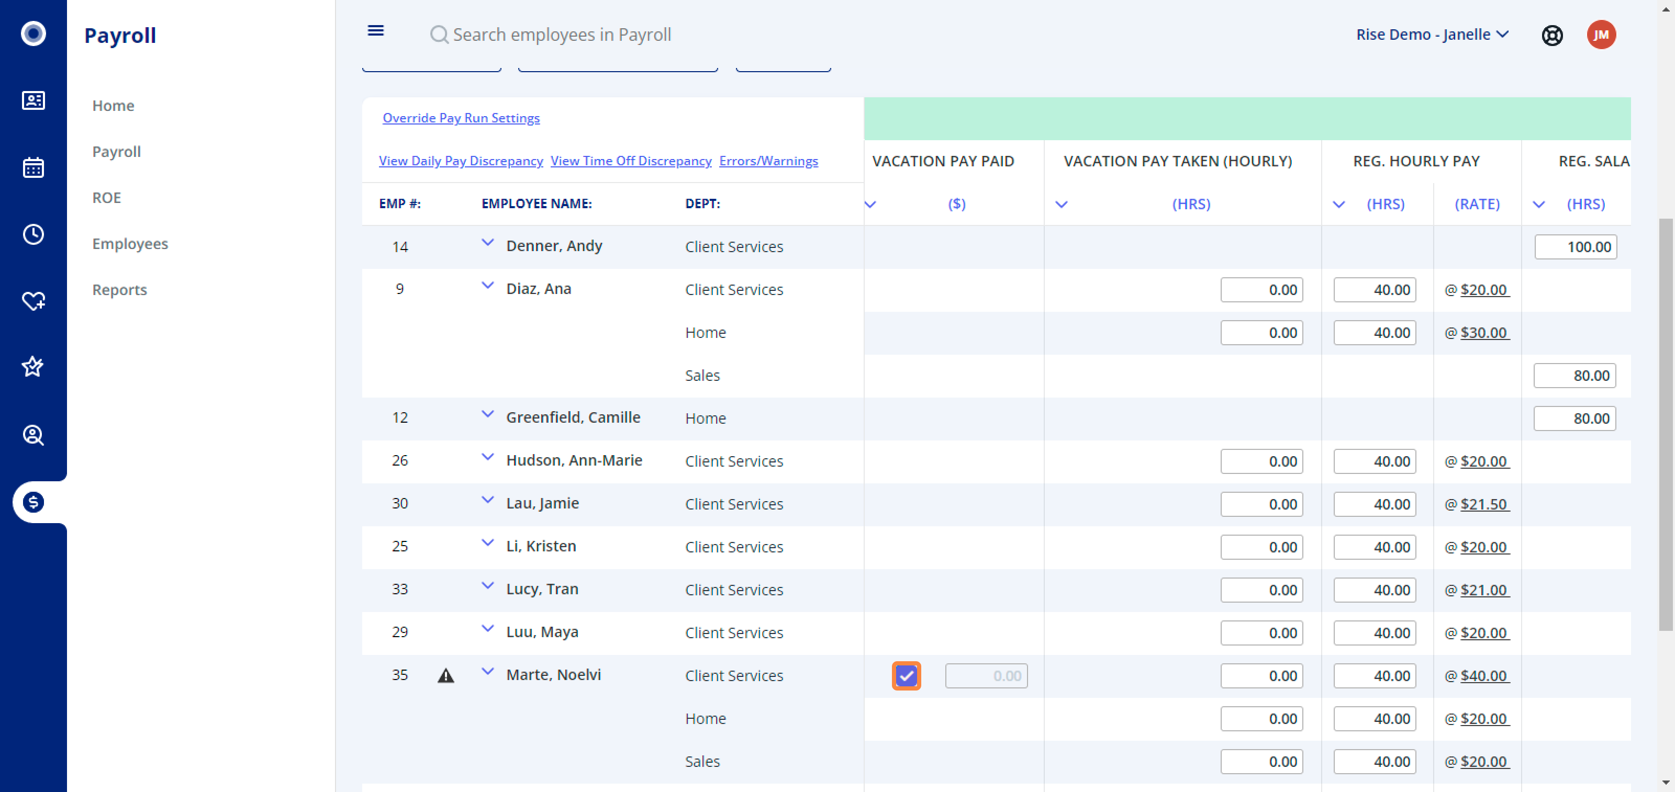1675x792 pixels.
Task: Click Diaz, Ana Client Services vacation hours field
Action: pos(1261,290)
